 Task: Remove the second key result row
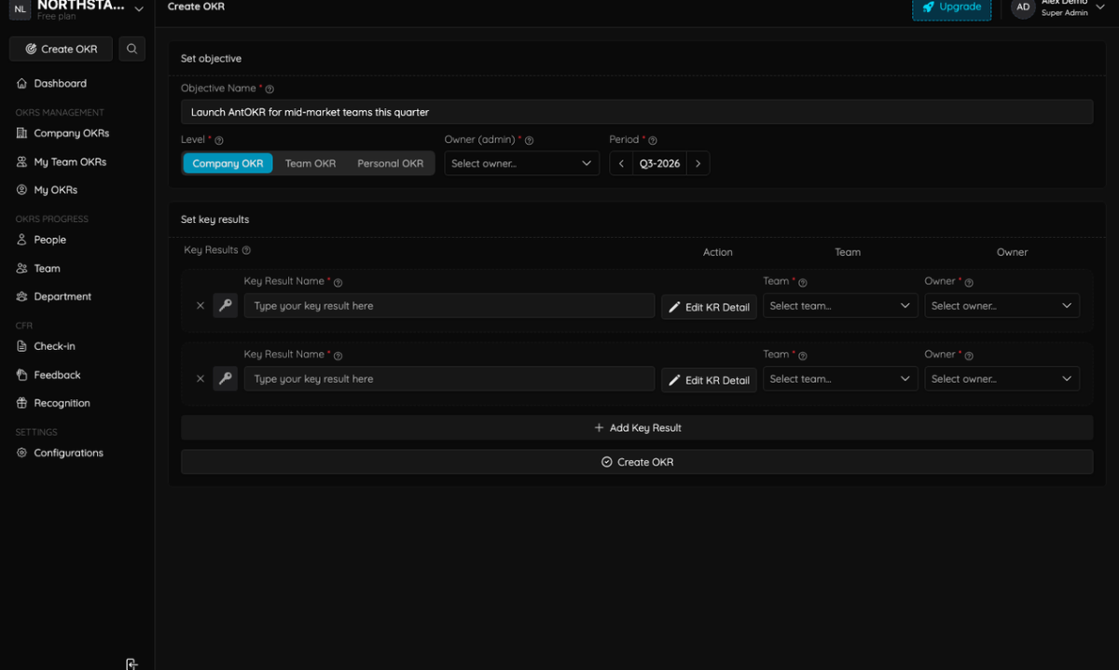[200, 379]
